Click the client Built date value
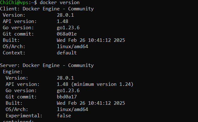The image size is (198, 122). [91, 40]
